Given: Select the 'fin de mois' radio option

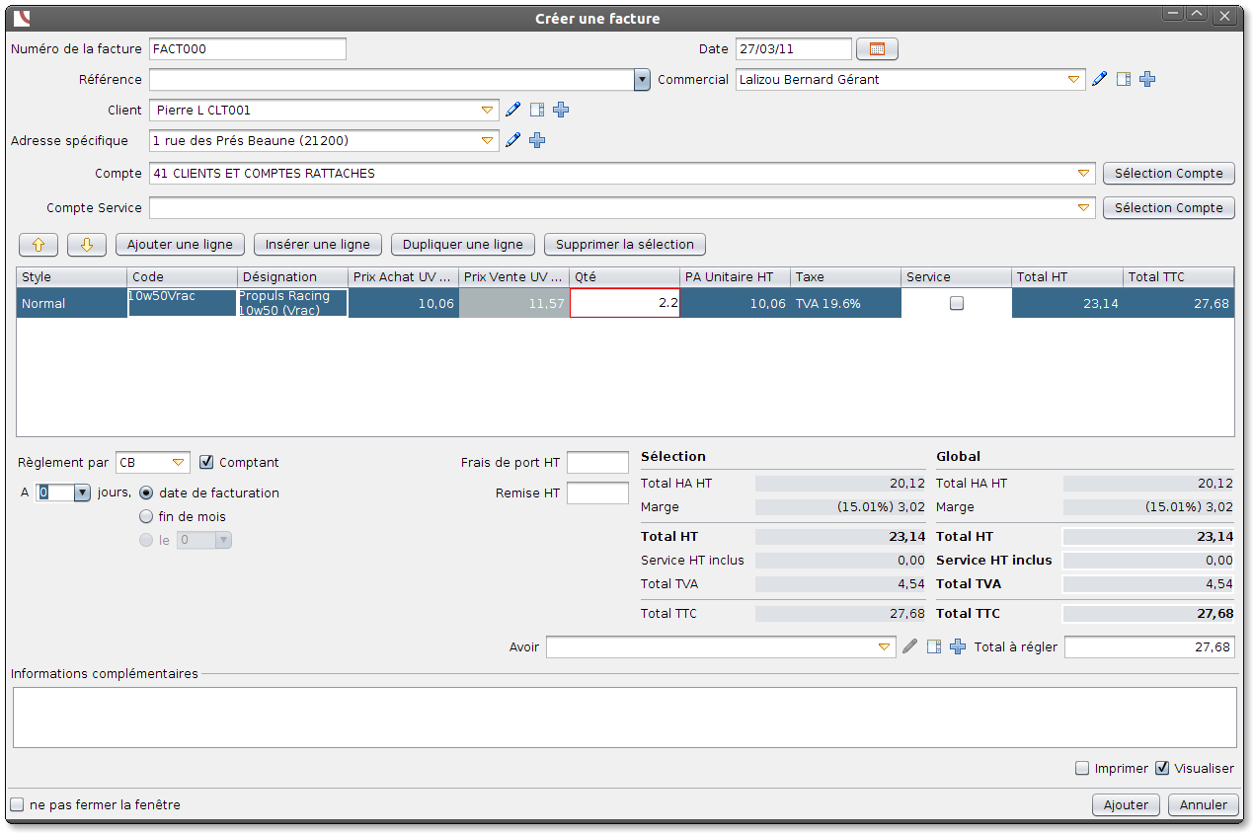Looking at the screenshot, I should [x=147, y=516].
